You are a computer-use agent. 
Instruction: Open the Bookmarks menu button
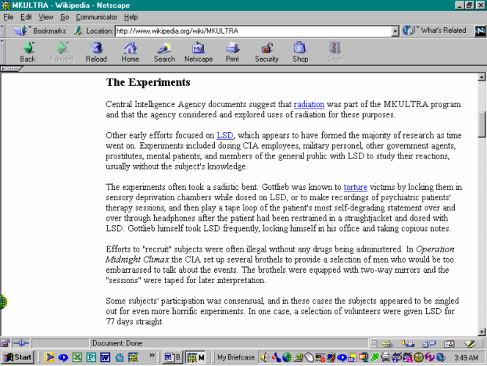click(x=41, y=31)
